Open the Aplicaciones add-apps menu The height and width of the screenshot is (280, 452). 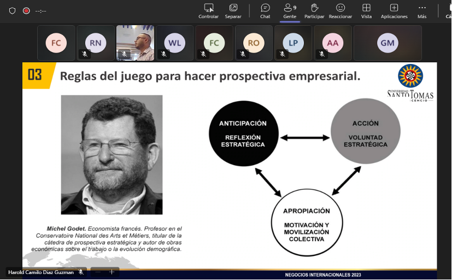[394, 8]
